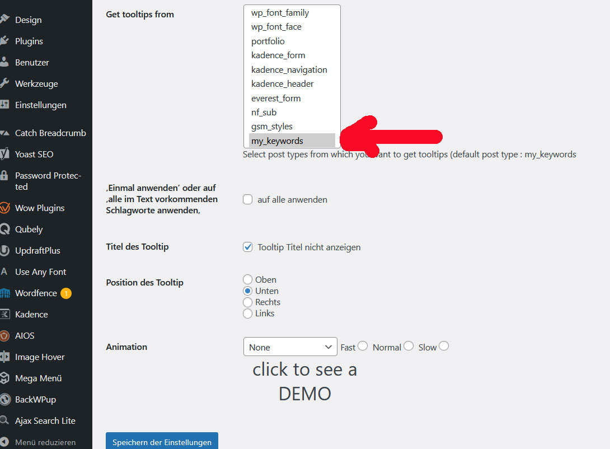
Task: Go to the Plugins menu
Action: [29, 41]
